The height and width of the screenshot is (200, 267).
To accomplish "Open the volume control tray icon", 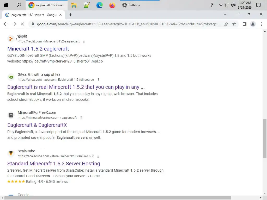I will pyautogui.click(x=233, y=5).
